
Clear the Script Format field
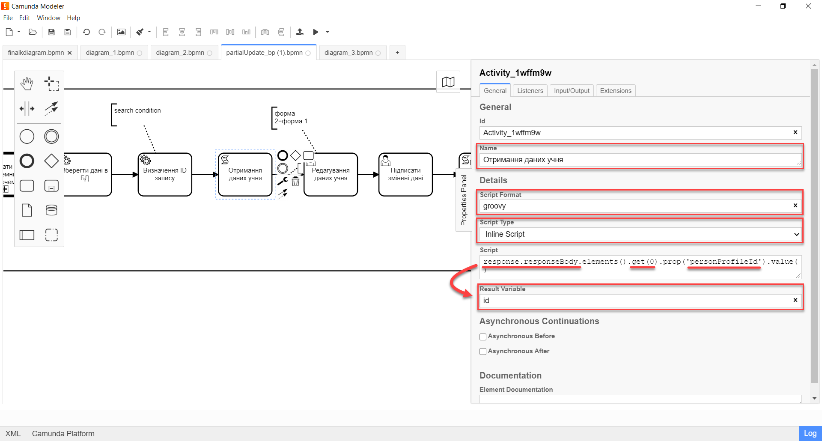(x=795, y=206)
